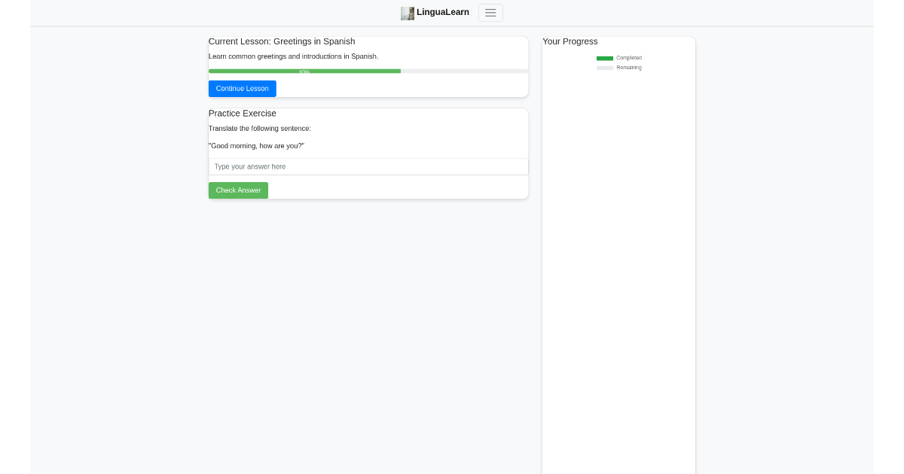The image size is (904, 474).
Task: Click the gray Remaining legend swatch
Action: tap(605, 67)
